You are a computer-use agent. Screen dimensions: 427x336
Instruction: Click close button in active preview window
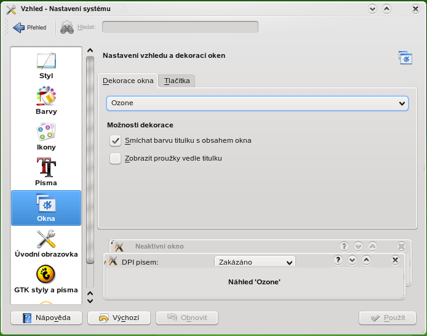tap(395, 260)
